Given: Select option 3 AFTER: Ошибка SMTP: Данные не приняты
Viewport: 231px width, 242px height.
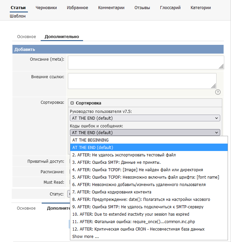Looking at the screenshot, I should coord(149,162).
